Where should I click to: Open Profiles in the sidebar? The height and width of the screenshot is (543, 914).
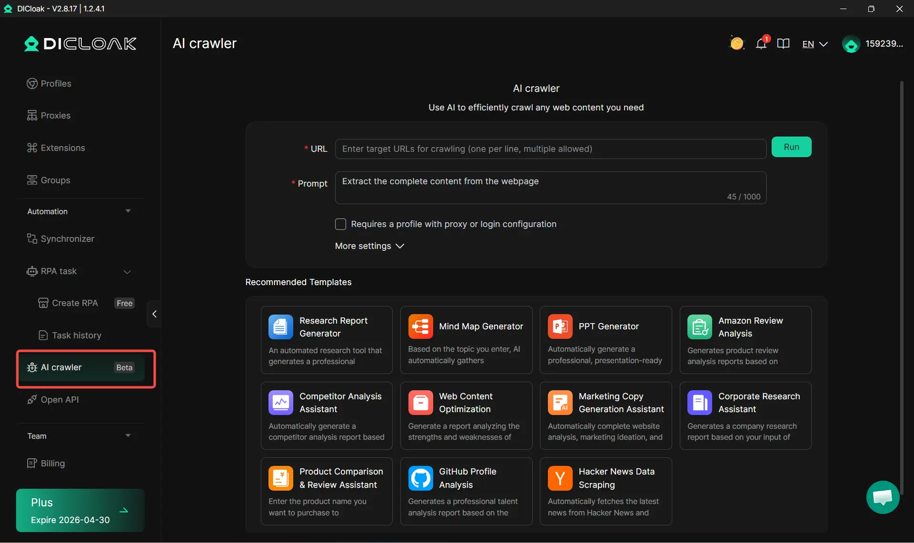(x=56, y=84)
